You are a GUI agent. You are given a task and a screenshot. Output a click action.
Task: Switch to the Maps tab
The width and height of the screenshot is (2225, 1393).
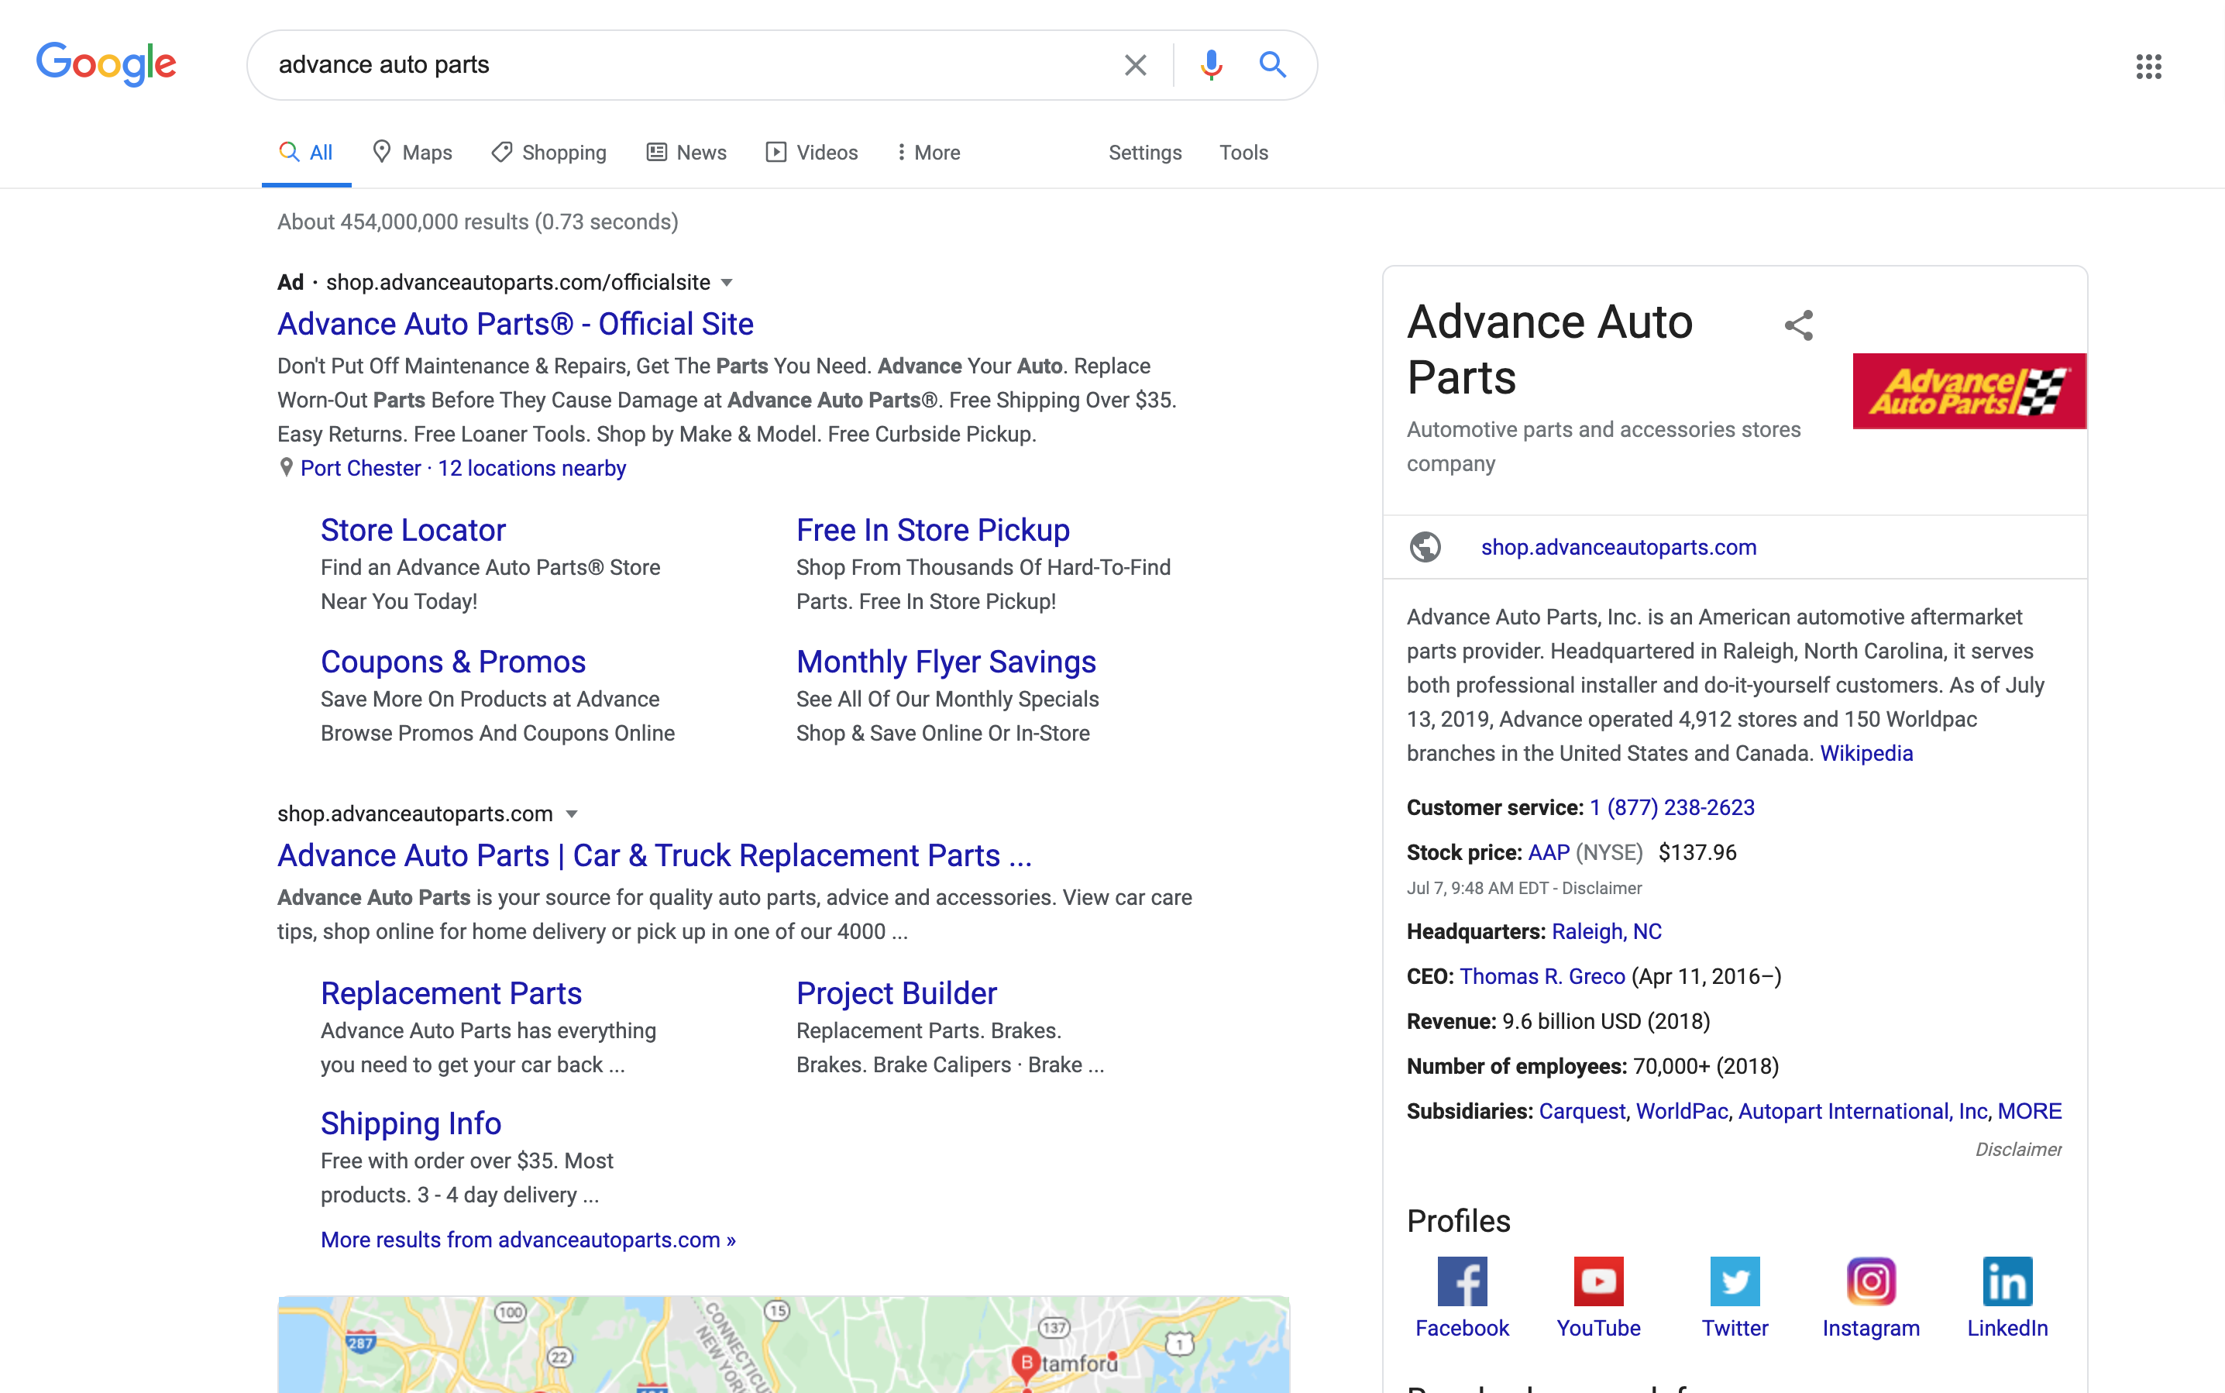tap(412, 152)
